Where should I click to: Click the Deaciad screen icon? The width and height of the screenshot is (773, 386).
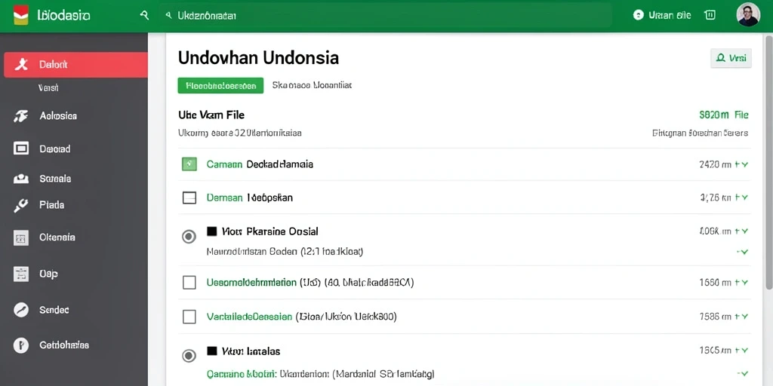(20, 149)
